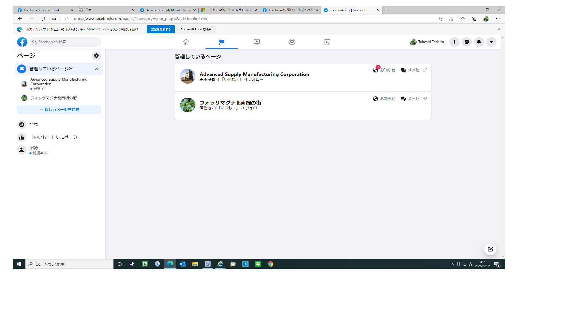Open the Edge profile avatar
This screenshot has width=566, height=318.
coord(486,19)
